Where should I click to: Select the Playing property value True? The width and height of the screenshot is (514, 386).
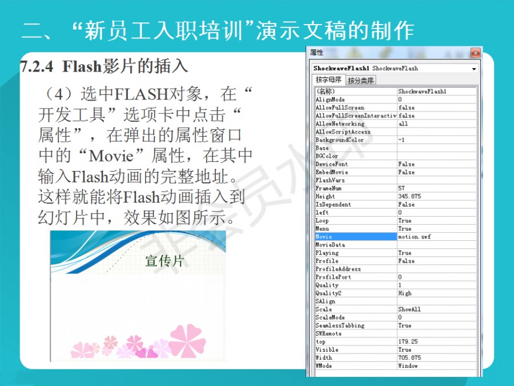click(x=437, y=253)
